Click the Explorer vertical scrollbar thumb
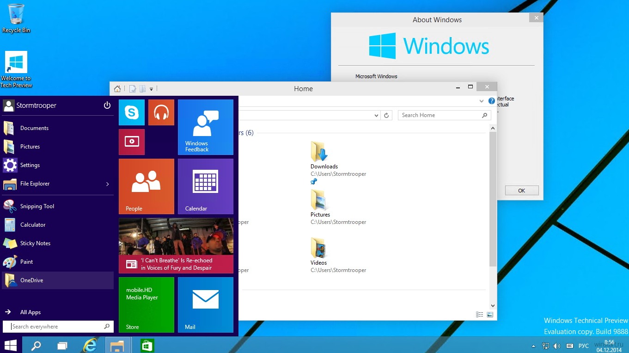The image size is (629, 353). (493, 199)
